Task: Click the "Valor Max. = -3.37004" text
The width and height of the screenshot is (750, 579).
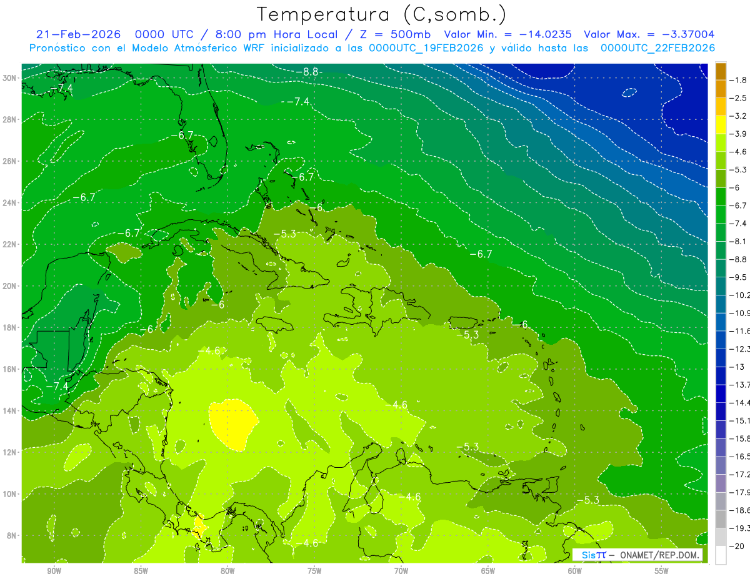Action: point(649,34)
